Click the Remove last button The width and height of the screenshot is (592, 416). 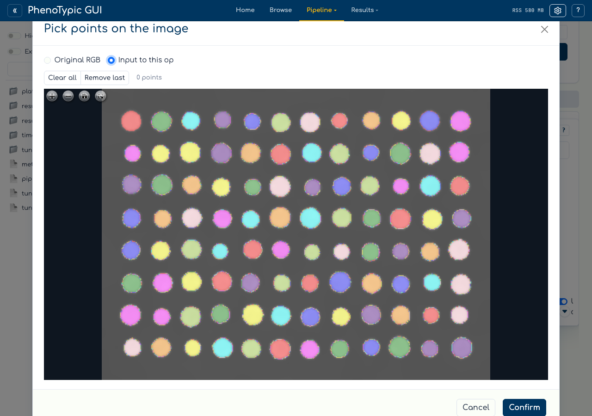coord(105,78)
